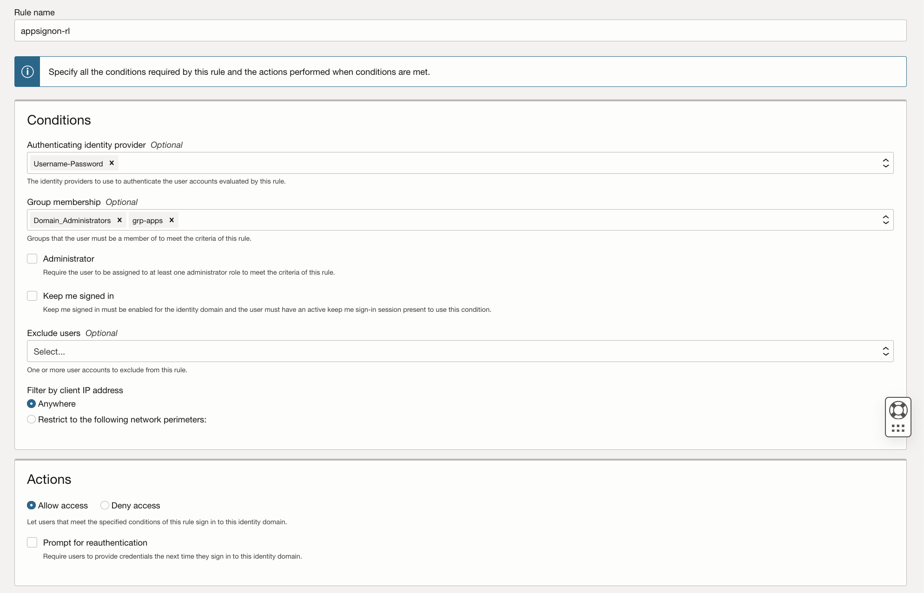Click the Allow access radio button
The image size is (924, 593).
tap(31, 505)
